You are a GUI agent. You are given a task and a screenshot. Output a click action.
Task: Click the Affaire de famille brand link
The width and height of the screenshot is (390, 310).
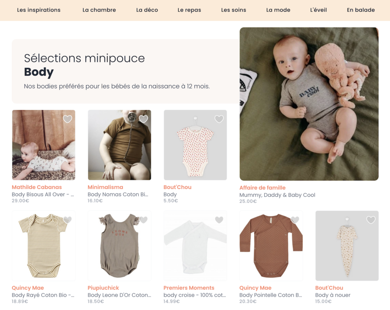coord(262,188)
